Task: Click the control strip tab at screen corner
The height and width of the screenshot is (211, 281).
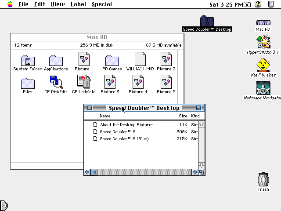Action: (4, 205)
